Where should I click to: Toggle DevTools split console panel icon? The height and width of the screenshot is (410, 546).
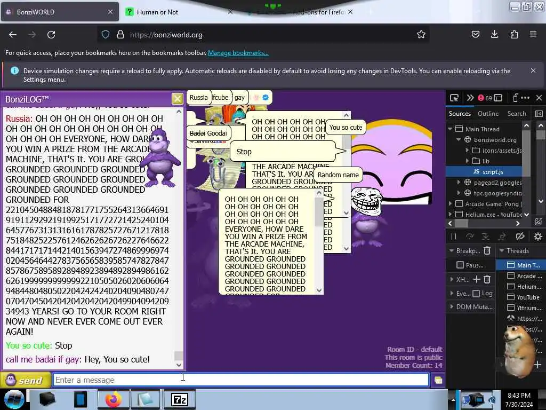499,98
